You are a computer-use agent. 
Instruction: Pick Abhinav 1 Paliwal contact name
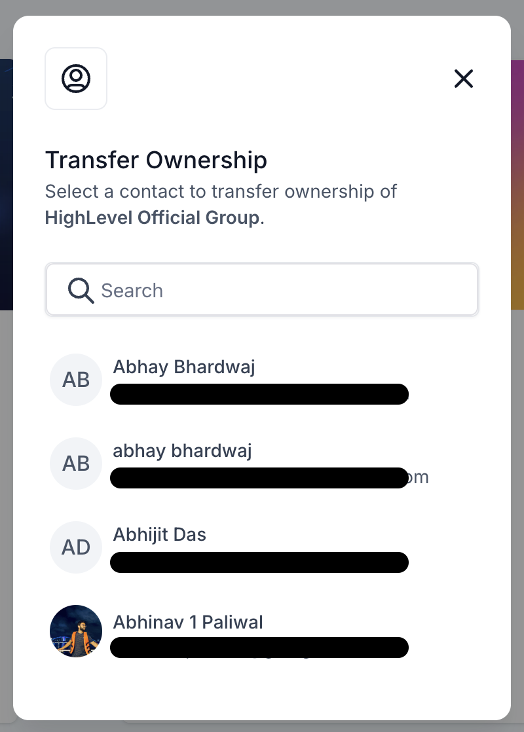point(188,621)
